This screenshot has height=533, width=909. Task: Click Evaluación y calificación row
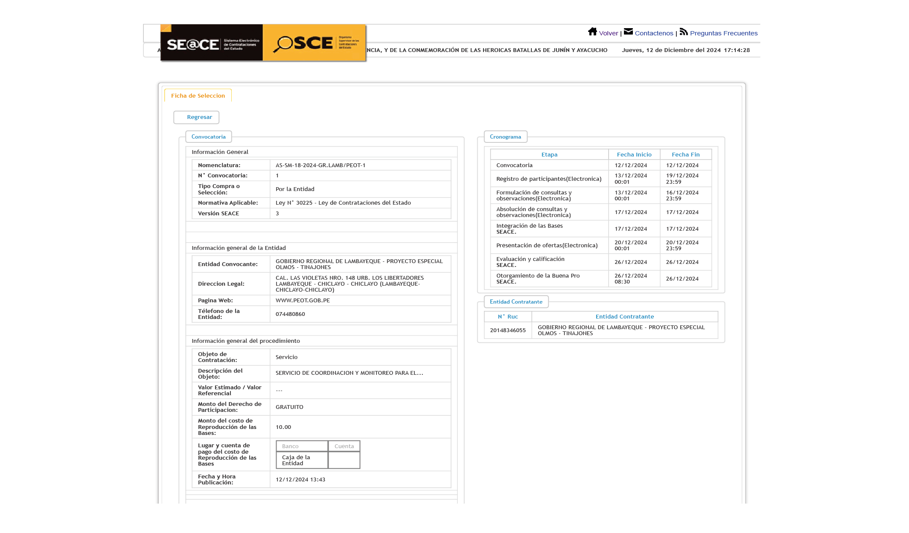(601, 262)
